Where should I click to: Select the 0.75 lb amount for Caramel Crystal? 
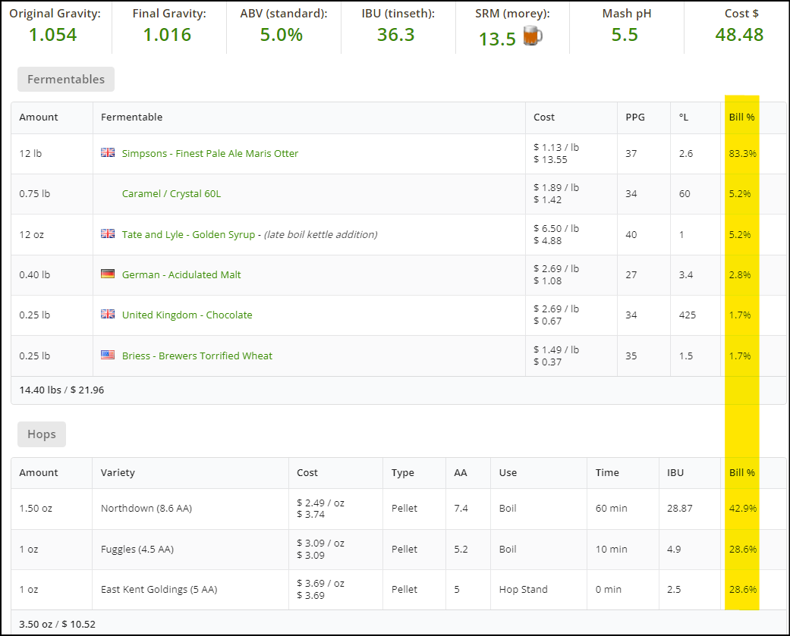click(35, 194)
